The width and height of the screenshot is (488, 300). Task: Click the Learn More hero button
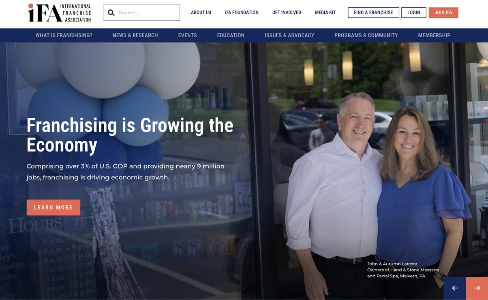tap(54, 207)
